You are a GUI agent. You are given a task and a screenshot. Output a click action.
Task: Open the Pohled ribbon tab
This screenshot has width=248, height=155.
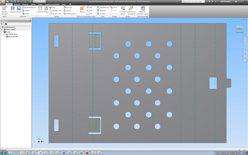tap(40, 4)
